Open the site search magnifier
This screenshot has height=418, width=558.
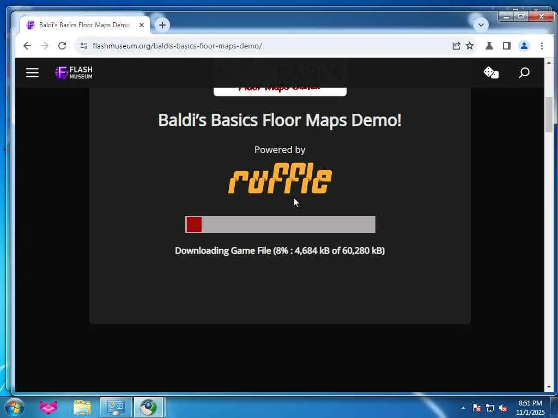click(524, 72)
